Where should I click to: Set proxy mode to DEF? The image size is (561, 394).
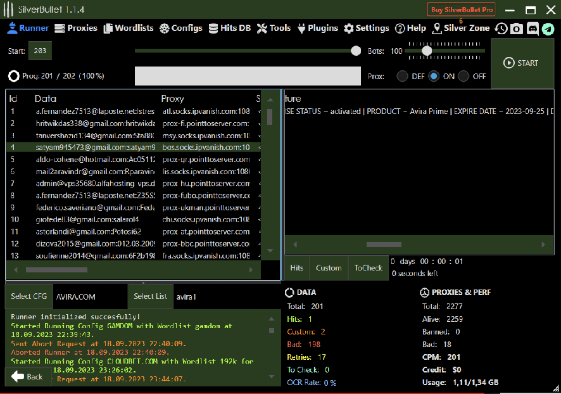[403, 76]
